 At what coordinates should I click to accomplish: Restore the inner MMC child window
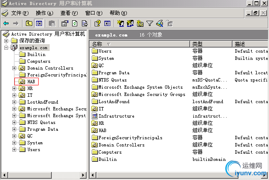click(x=255, y=13)
